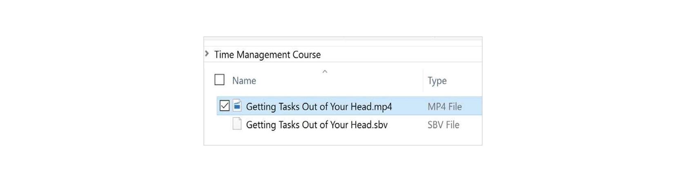Click the breadcrumb chevron before Time Management Course

point(207,54)
